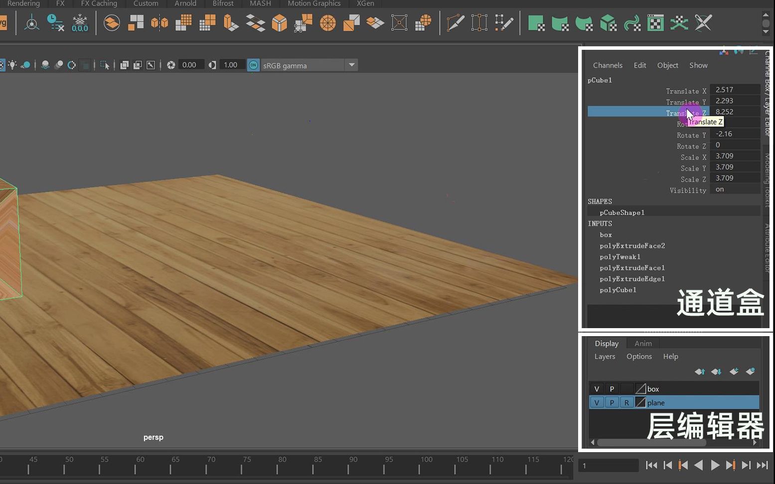Click the Delete History shelf icon

[x=55, y=23]
